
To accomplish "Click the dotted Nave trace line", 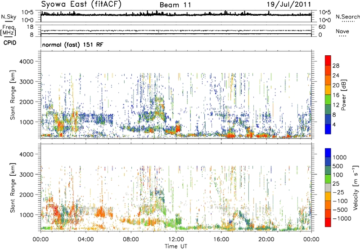I will pyautogui.click(x=176, y=31).
